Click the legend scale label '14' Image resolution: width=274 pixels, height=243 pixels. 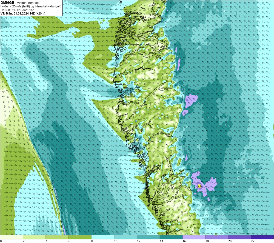pyautogui.click(x=161, y=241)
